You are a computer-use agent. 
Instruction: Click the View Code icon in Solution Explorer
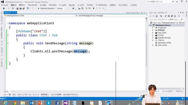(x=179, y=16)
